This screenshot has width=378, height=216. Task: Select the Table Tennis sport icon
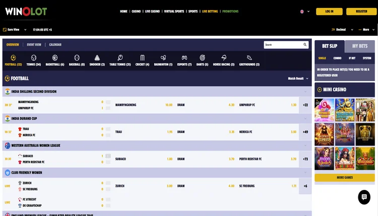120,58
